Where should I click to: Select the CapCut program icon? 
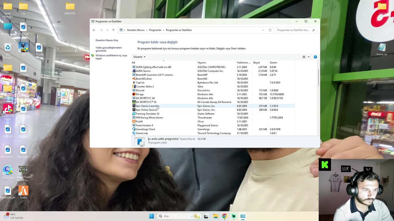coord(134,83)
